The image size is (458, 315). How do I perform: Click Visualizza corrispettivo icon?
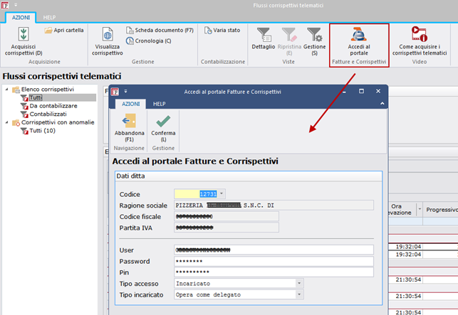tap(108, 36)
